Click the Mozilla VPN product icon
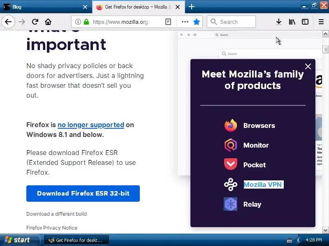329x246 pixels. pyautogui.click(x=231, y=184)
